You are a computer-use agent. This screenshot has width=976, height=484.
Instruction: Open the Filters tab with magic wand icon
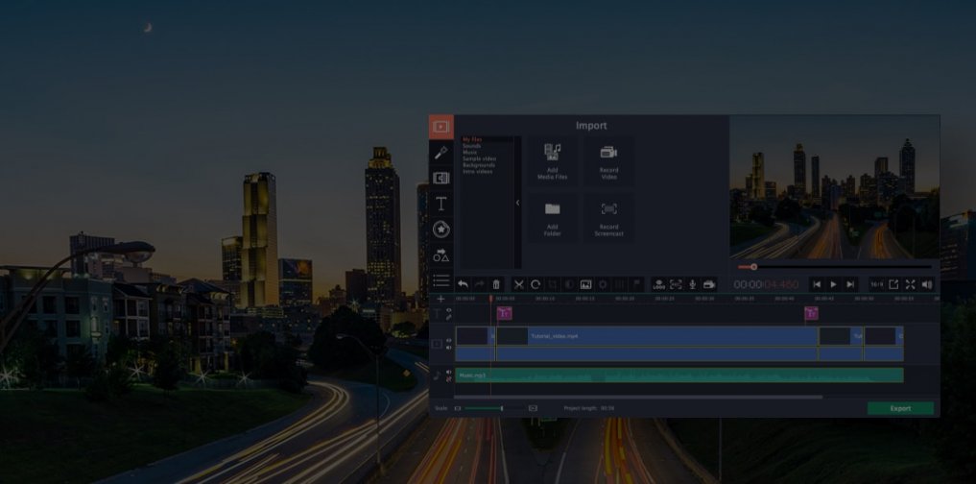pyautogui.click(x=440, y=152)
